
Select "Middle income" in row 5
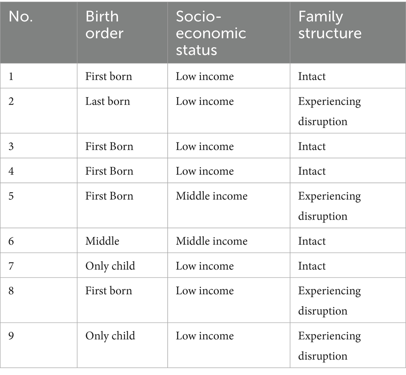pos(211,196)
